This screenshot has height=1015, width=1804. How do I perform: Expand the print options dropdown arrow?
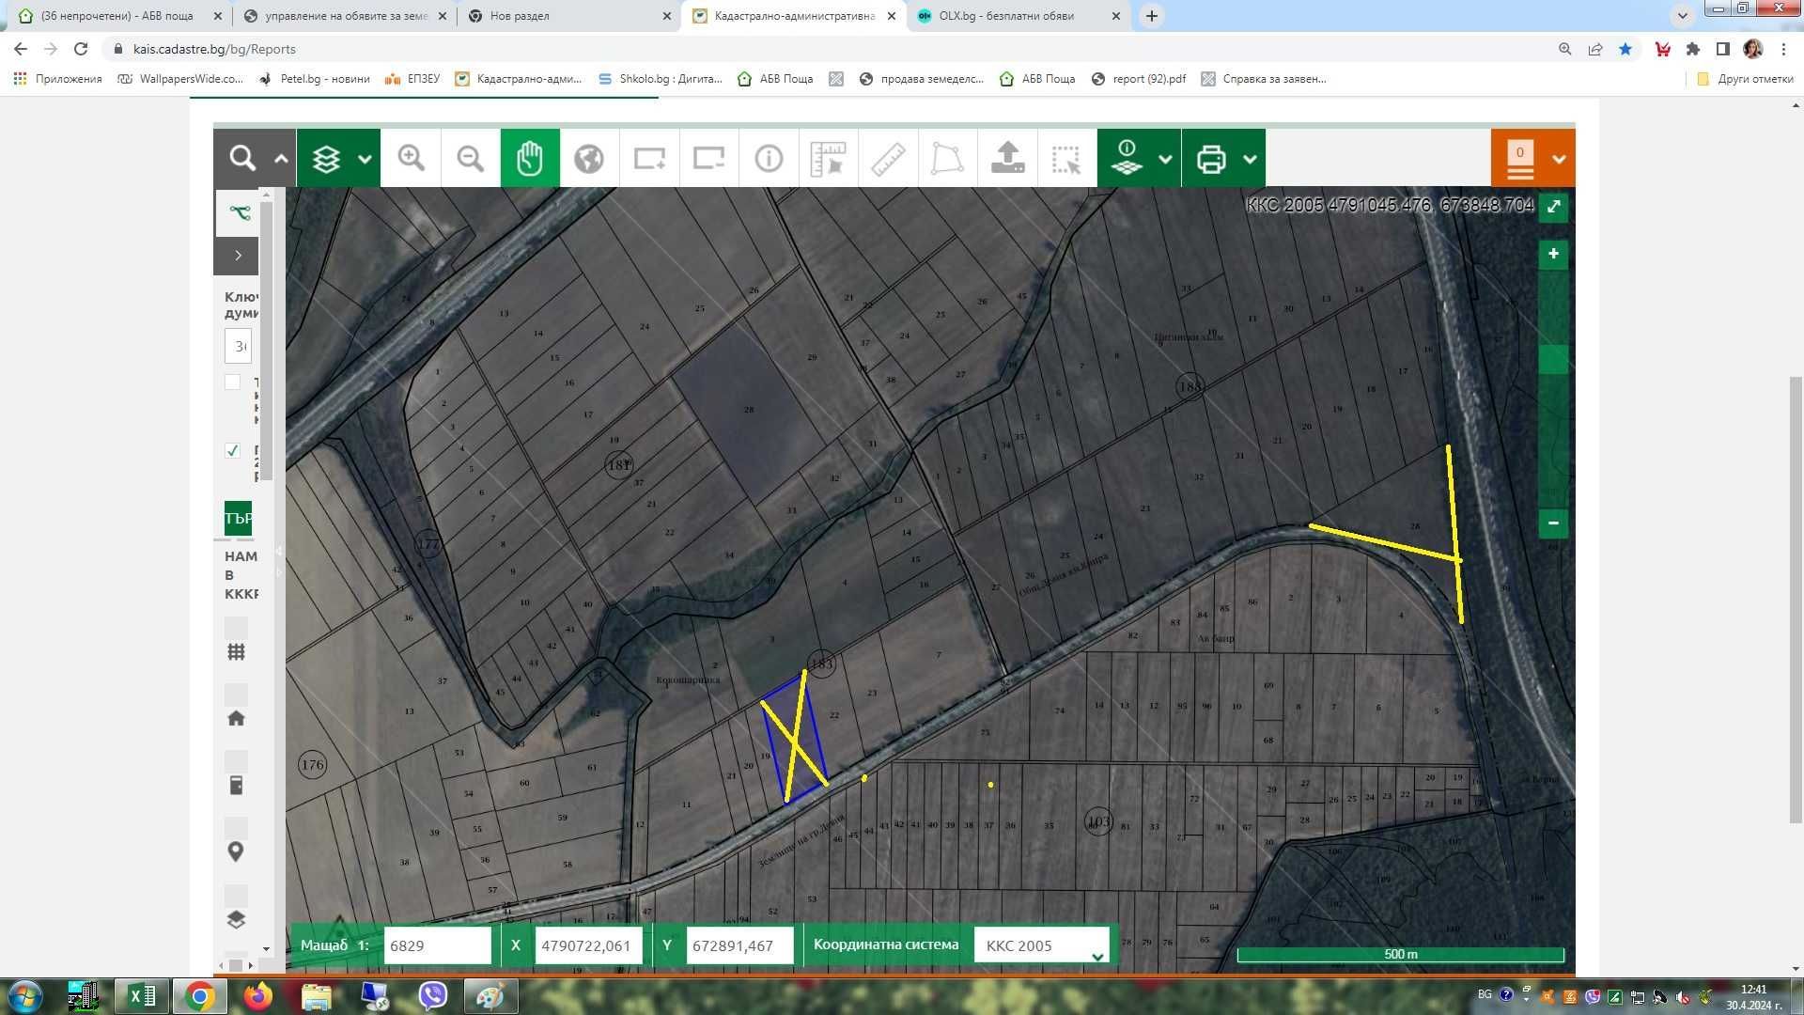(x=1250, y=159)
